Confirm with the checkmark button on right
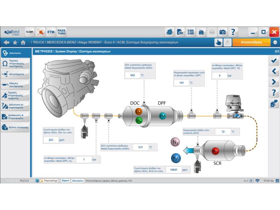 (274, 61)
